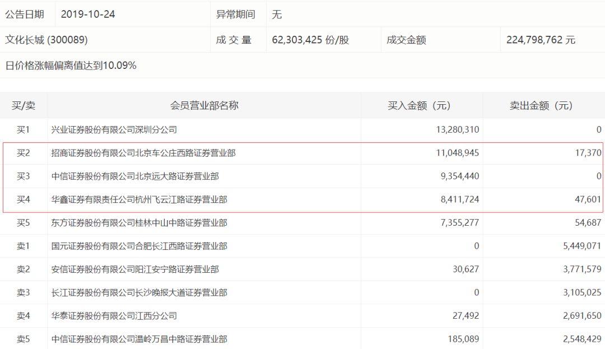Click the 买5 row label
605x349 pixels.
23,222
